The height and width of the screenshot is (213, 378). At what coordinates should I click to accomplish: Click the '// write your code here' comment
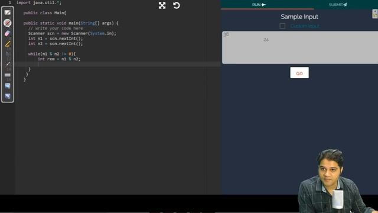(x=56, y=28)
